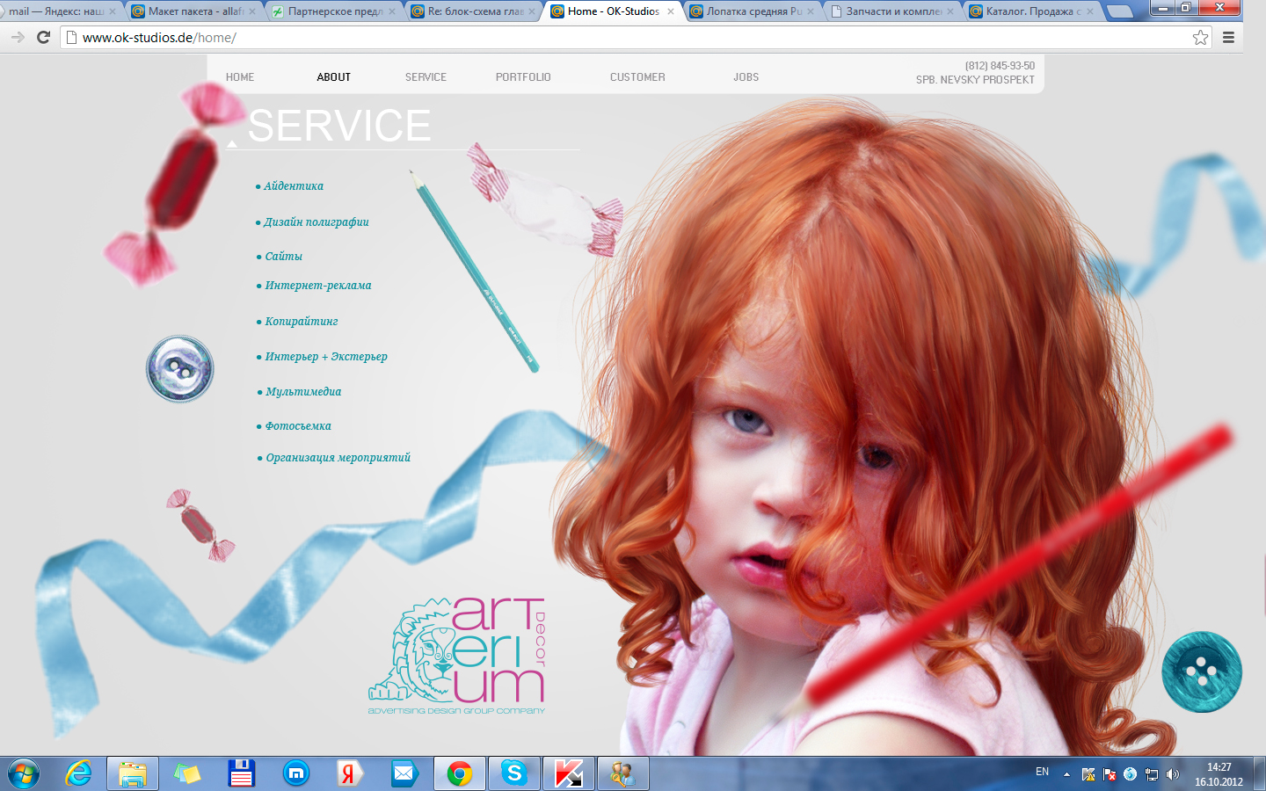Switch to the Лопатка средняя tab

tap(753, 11)
